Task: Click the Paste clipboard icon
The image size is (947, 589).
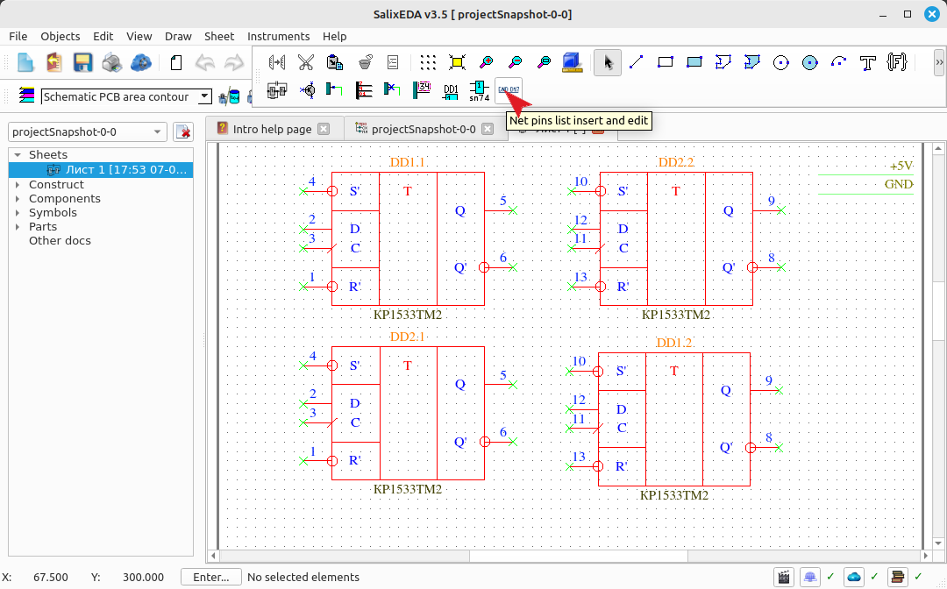Action: (x=335, y=62)
